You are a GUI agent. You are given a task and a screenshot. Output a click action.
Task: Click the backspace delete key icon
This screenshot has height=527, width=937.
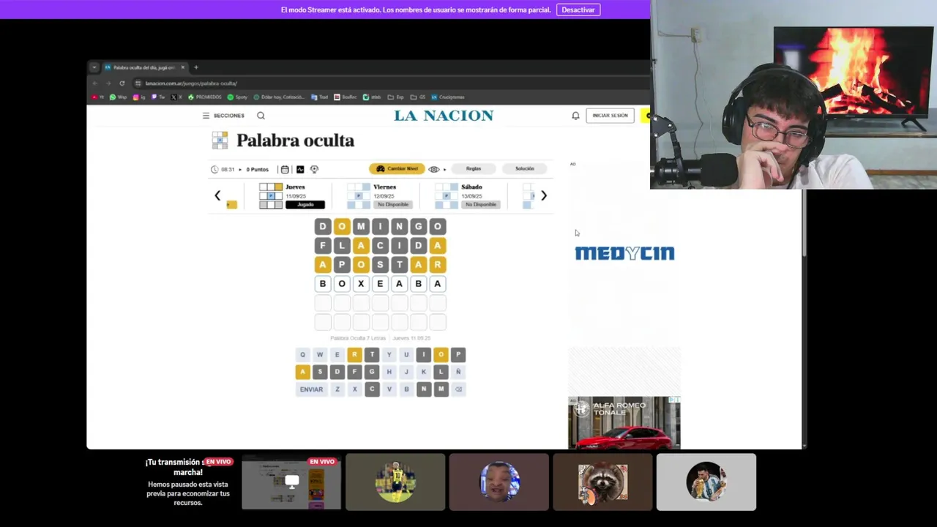tap(458, 389)
